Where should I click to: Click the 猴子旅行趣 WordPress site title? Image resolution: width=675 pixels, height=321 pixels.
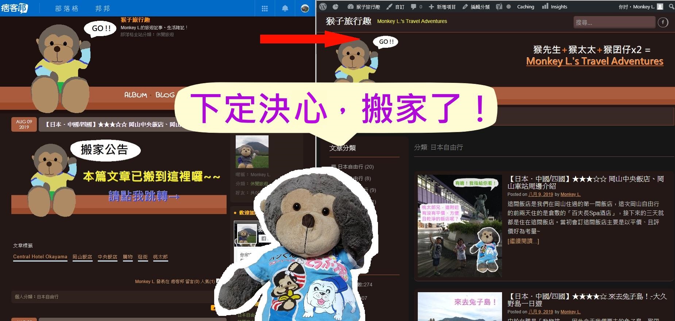(348, 21)
